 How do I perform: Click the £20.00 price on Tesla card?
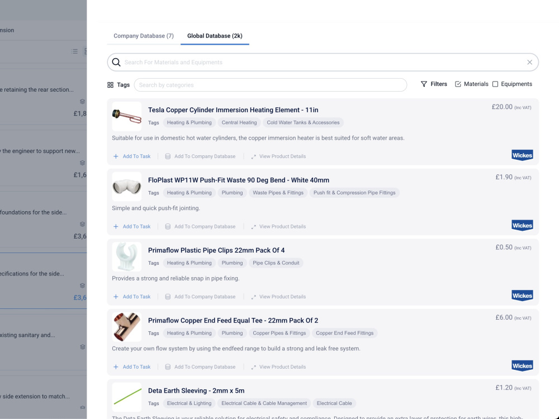[x=502, y=107]
